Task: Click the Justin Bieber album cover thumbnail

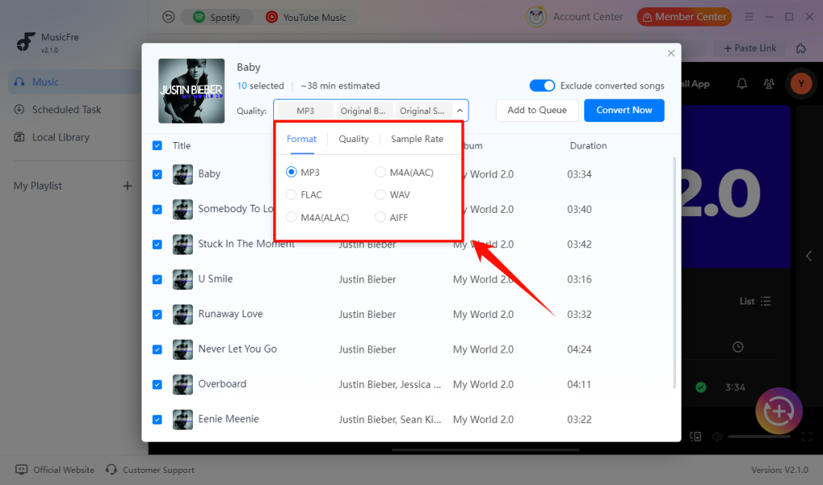Action: 191,91
